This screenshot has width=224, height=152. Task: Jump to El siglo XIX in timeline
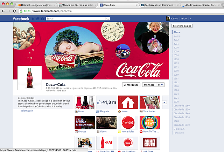click(x=179, y=129)
